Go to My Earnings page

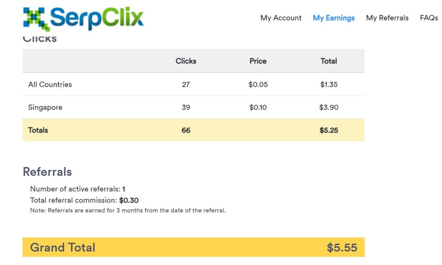tap(334, 18)
